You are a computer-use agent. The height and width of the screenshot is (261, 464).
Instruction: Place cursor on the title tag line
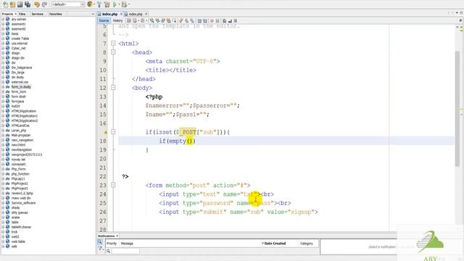pyautogui.click(x=171, y=70)
